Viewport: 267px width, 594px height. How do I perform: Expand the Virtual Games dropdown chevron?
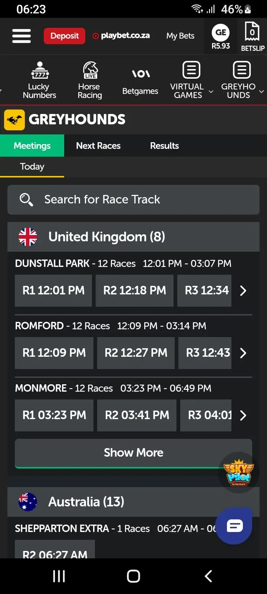click(x=211, y=91)
